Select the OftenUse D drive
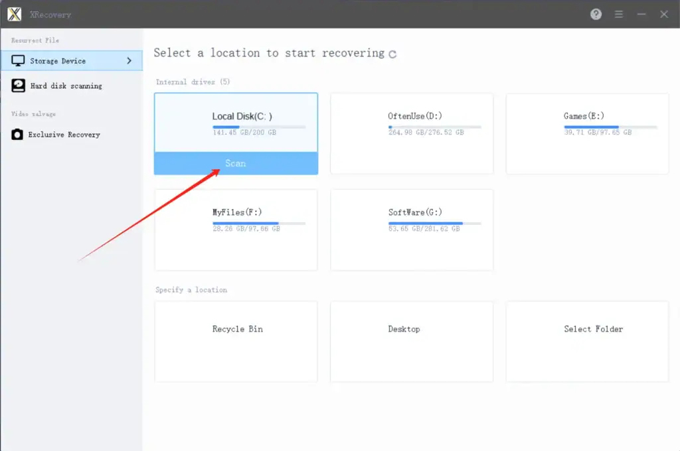The width and height of the screenshot is (680, 451). point(411,133)
